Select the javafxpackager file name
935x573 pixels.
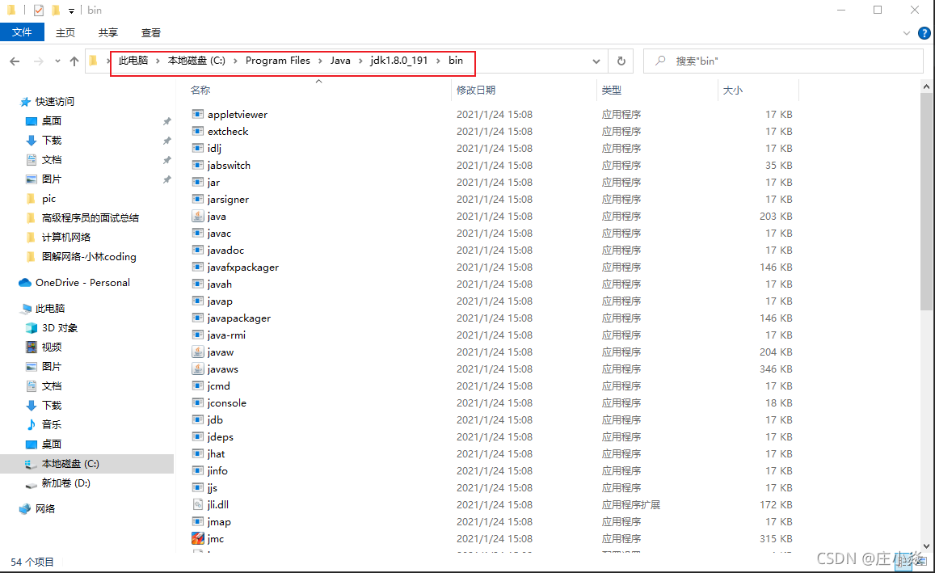coord(243,268)
